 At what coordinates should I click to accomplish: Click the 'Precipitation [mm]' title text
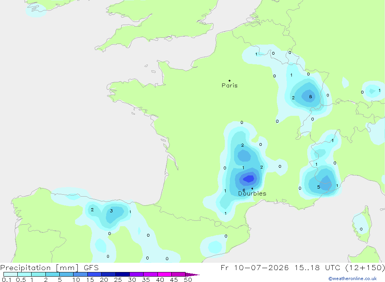pos(39,267)
